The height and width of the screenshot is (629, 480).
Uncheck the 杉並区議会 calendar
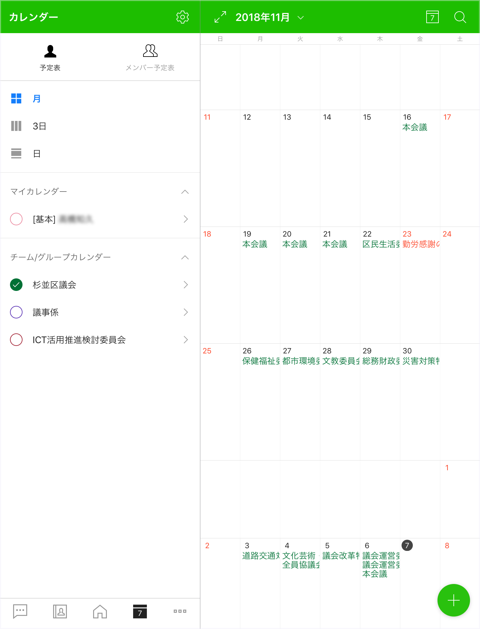(x=16, y=285)
